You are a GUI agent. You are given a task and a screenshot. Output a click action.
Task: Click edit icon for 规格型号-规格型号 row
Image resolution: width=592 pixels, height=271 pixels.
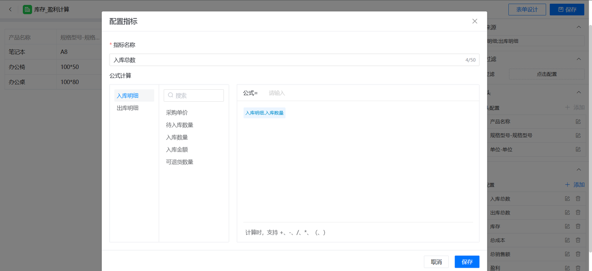click(578, 135)
